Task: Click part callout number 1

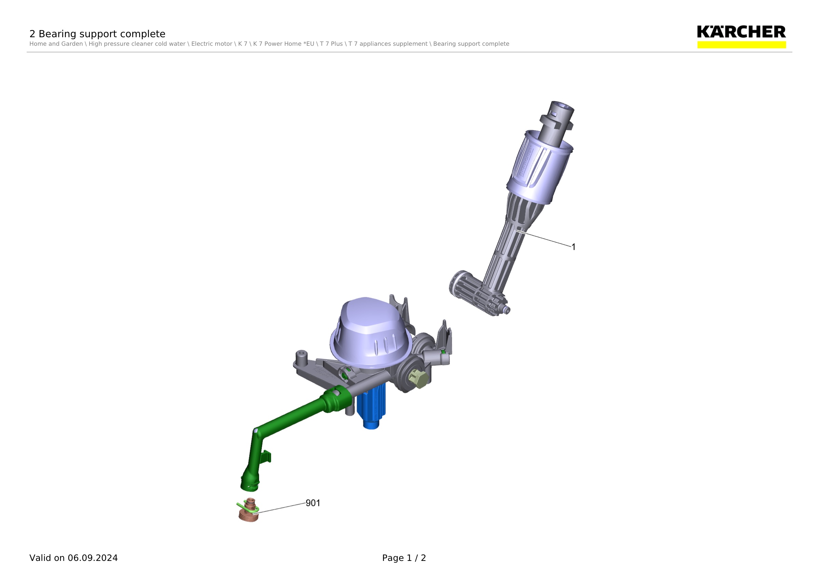Action: 574,247
